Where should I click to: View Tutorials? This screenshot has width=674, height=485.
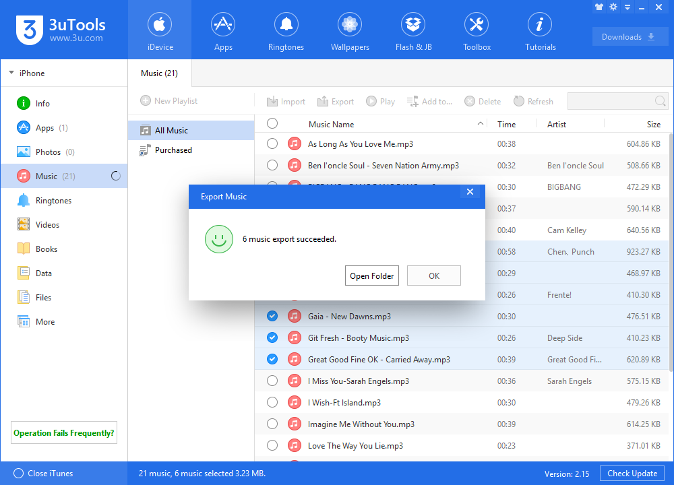point(539,30)
